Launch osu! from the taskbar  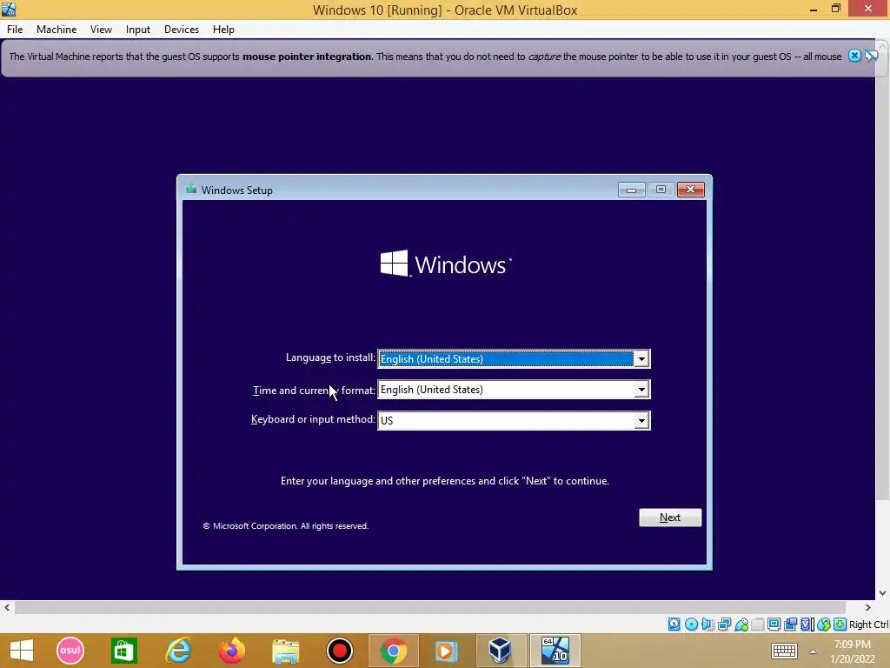[x=70, y=651]
